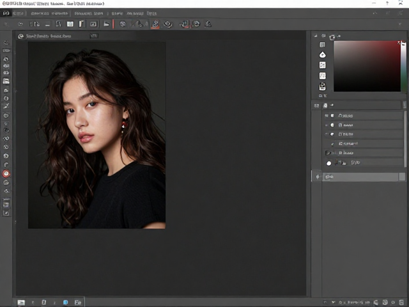Click the picture icon in the bottom-left bar
409x307 pixels.
pyautogui.click(x=21, y=303)
